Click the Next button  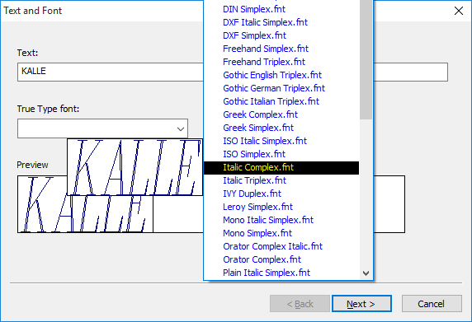[361, 304]
